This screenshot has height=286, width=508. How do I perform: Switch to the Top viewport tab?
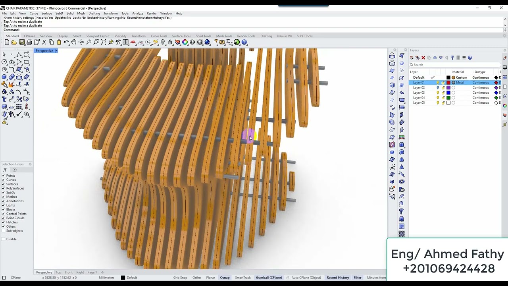pyautogui.click(x=58, y=272)
